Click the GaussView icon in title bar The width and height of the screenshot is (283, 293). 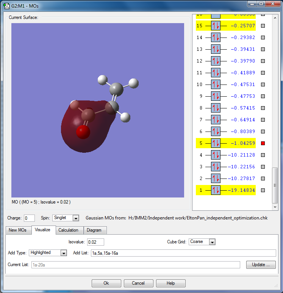point(6,6)
